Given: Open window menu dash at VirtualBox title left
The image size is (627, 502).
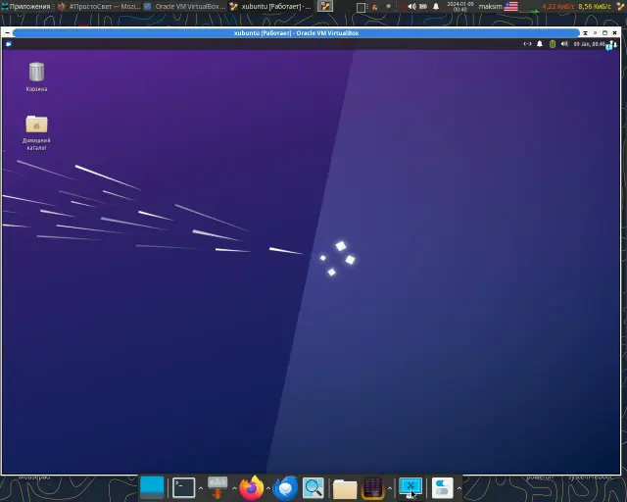Looking at the screenshot, I should click(x=7, y=32).
